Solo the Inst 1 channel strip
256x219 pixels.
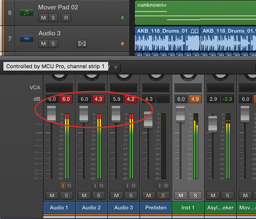pyautogui.click(x=195, y=196)
